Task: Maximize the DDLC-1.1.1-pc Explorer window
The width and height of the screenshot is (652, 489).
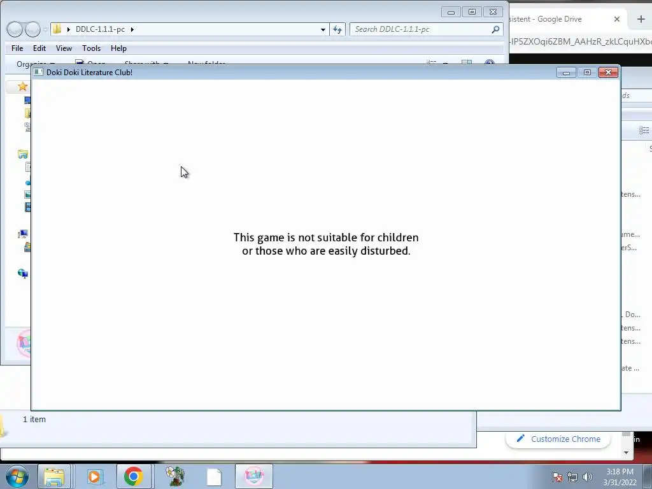Action: tap(472, 12)
